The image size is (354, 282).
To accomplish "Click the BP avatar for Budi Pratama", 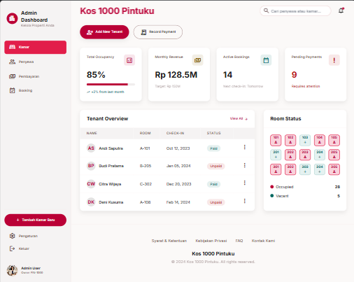I will point(91,166).
